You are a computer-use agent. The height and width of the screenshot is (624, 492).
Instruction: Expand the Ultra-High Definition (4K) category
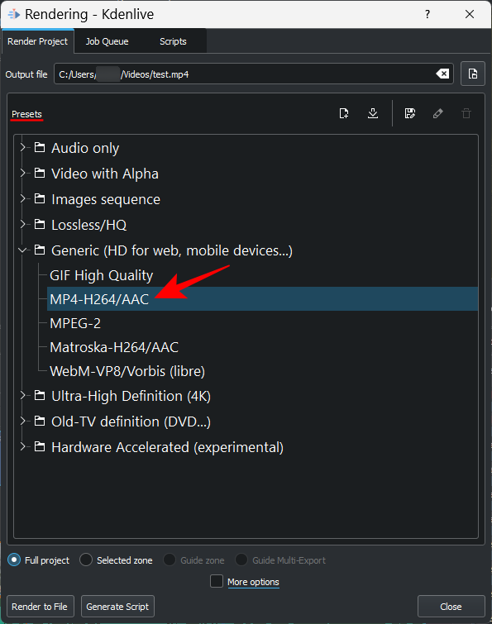[x=22, y=395]
